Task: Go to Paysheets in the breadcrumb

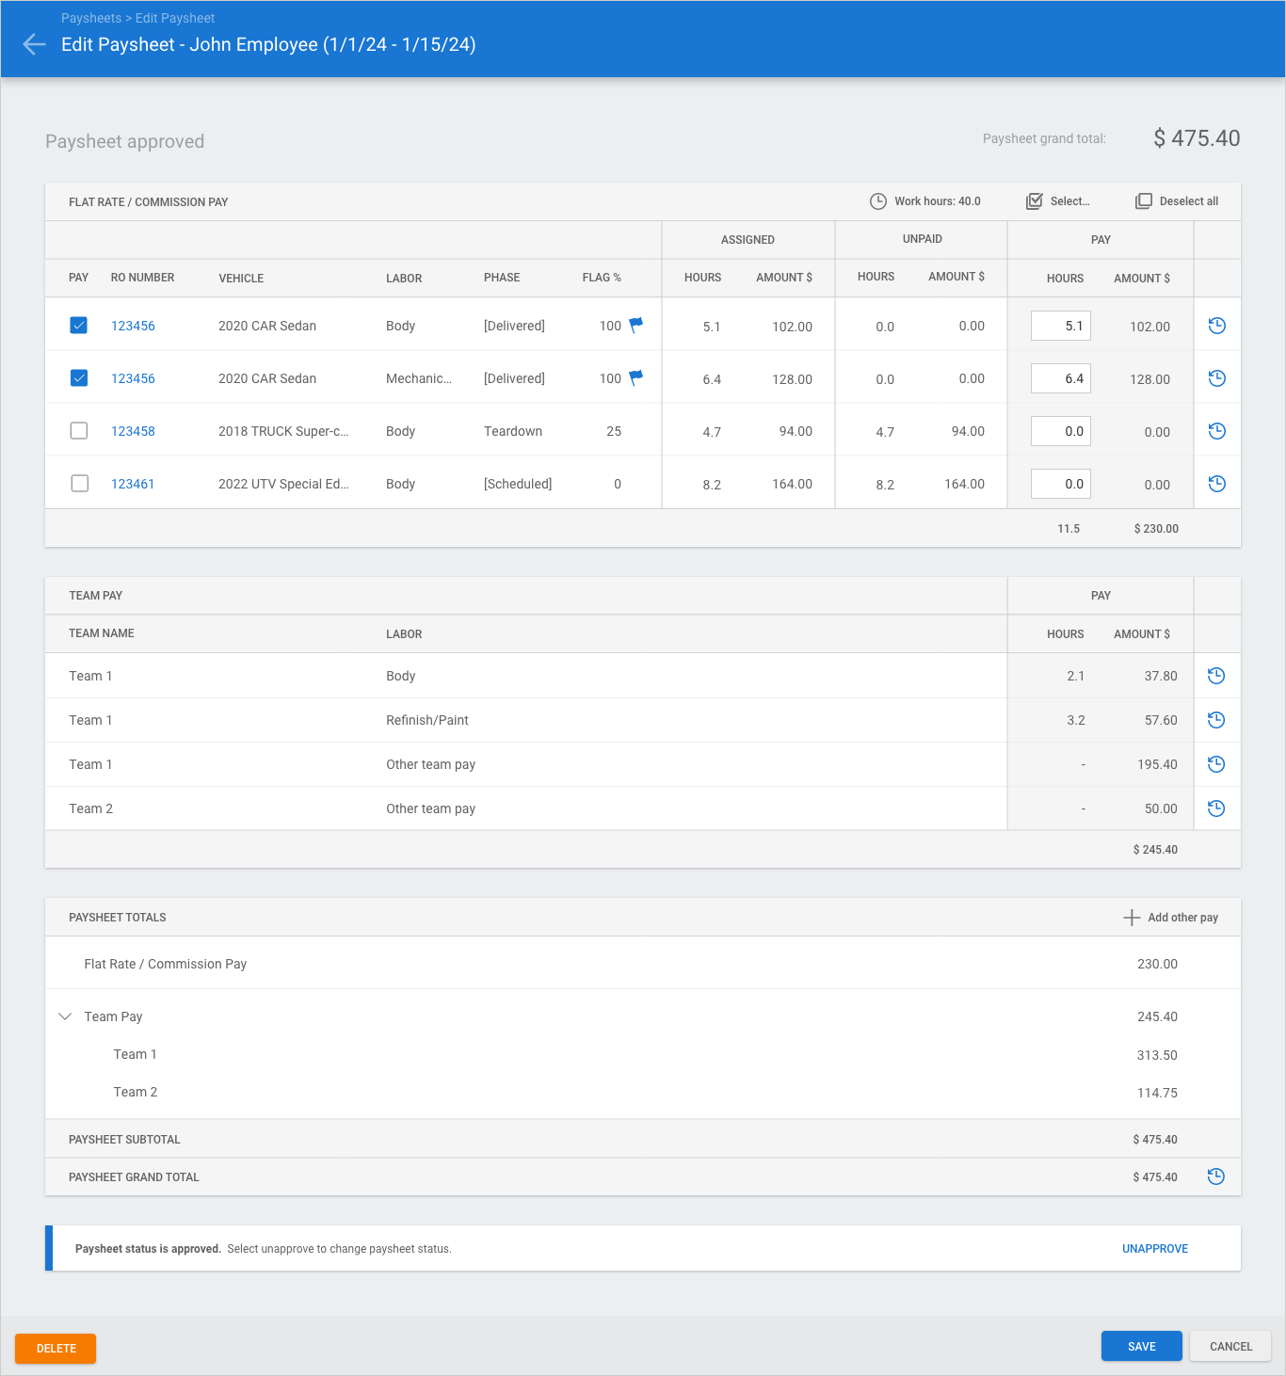Action: click(90, 18)
